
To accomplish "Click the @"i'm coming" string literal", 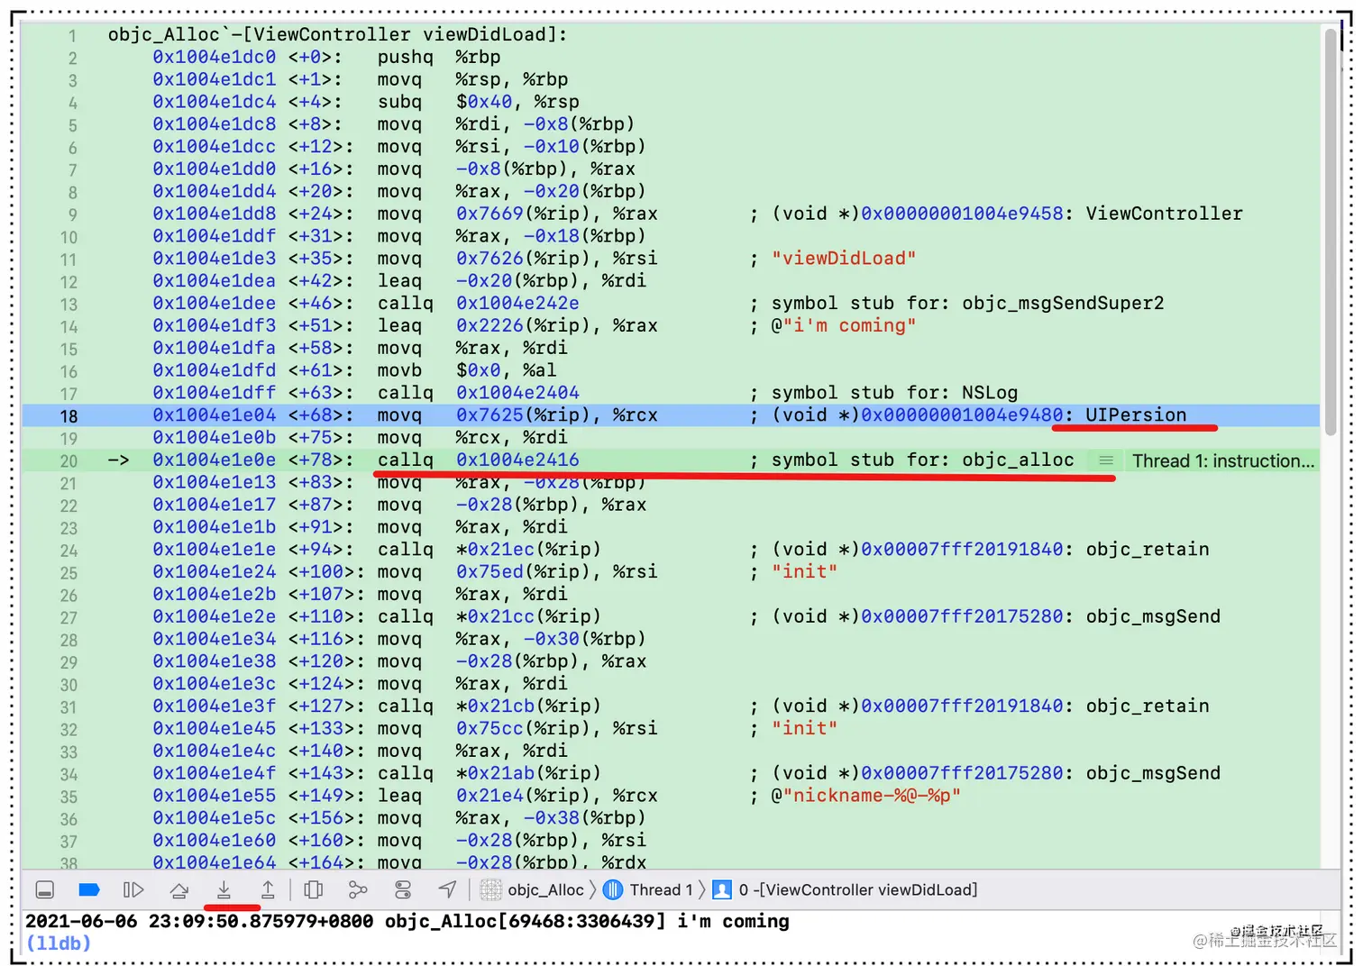I will click(844, 326).
